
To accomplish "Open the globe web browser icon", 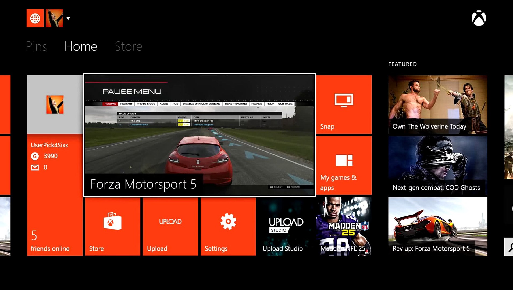I will [x=35, y=18].
